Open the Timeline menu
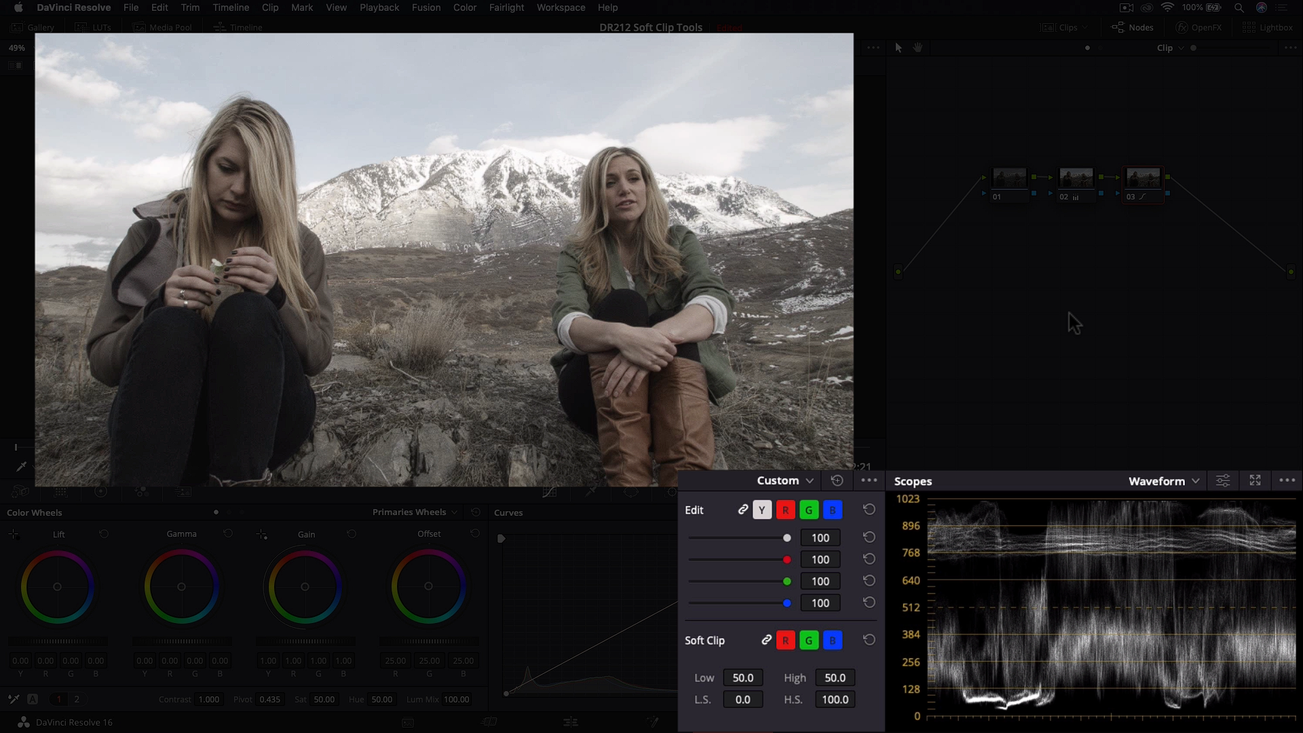Image resolution: width=1303 pixels, height=733 pixels. click(231, 7)
